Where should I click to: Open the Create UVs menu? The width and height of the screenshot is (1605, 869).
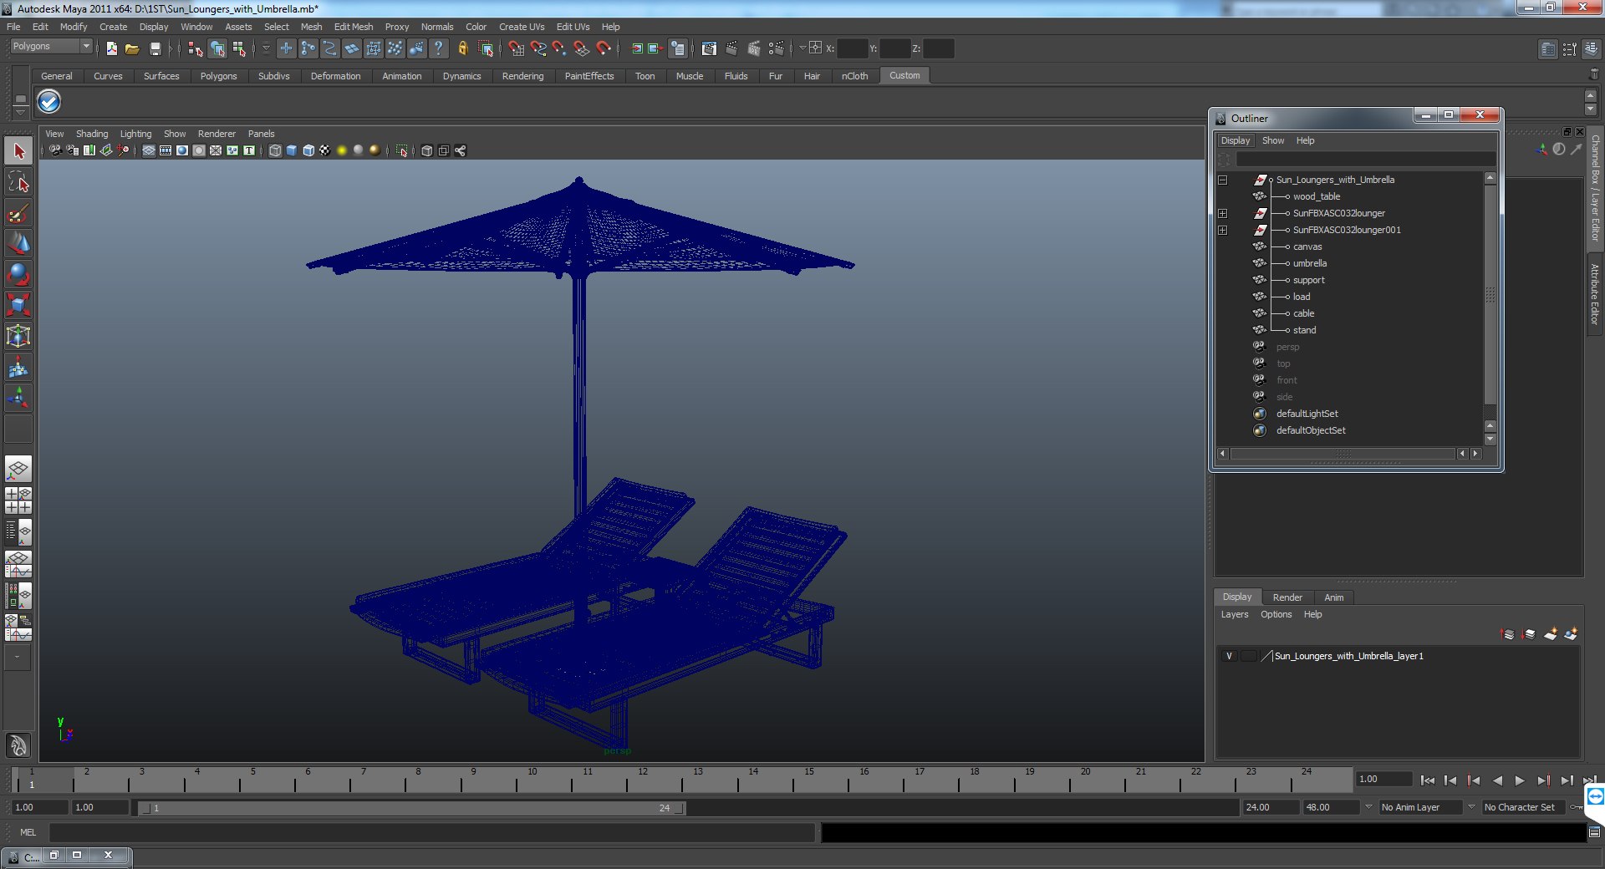pos(522,27)
